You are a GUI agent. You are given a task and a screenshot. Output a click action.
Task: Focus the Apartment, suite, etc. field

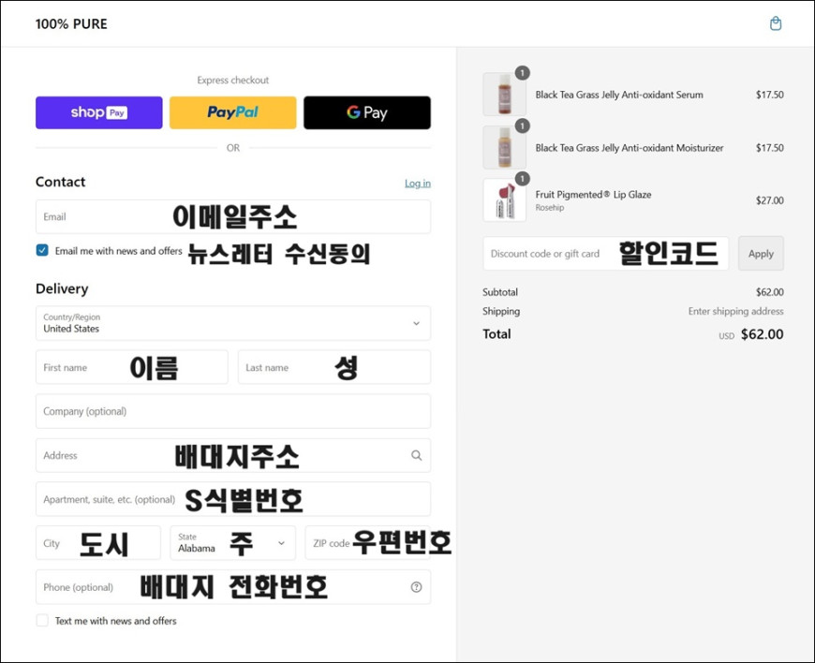(x=233, y=499)
